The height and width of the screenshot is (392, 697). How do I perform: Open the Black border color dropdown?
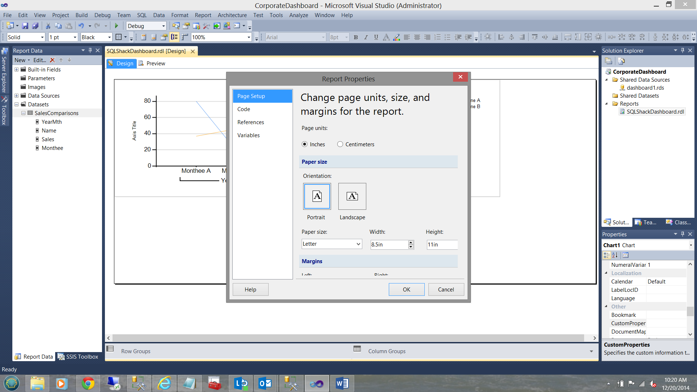[109, 37]
